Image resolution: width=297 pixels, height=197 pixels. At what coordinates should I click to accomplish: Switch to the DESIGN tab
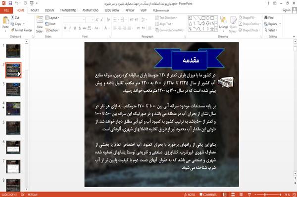click(49, 10)
